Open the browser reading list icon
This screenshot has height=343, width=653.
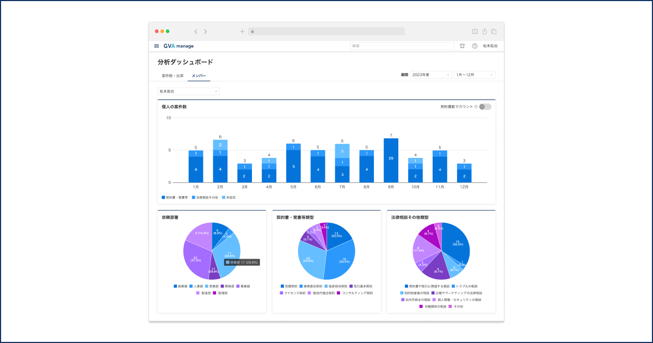(x=475, y=32)
